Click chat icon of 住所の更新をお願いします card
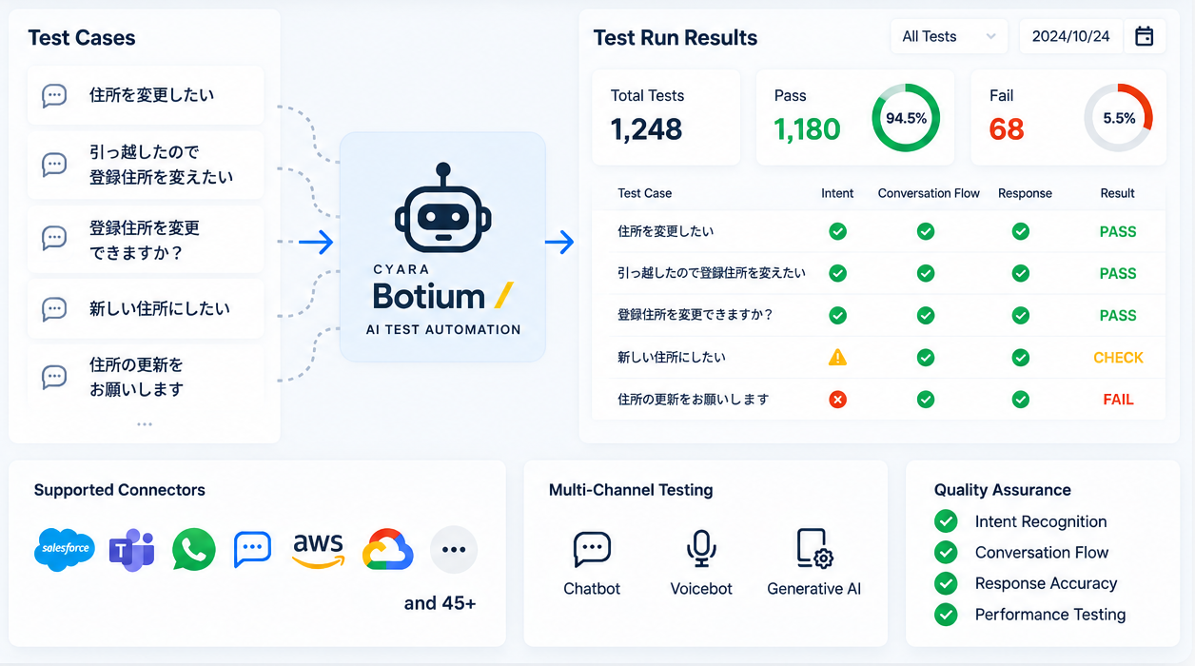Screen dimensions: 1195x666 55,377
